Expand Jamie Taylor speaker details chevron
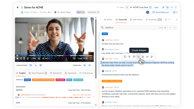 click(93, 97)
